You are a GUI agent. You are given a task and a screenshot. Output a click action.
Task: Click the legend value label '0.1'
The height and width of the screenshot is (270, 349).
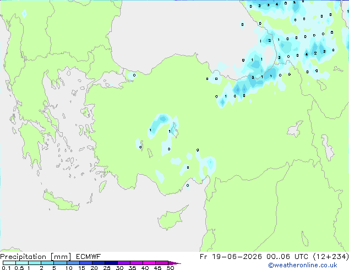click(6, 268)
